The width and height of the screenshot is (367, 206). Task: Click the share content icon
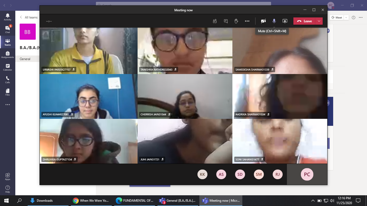click(285, 21)
